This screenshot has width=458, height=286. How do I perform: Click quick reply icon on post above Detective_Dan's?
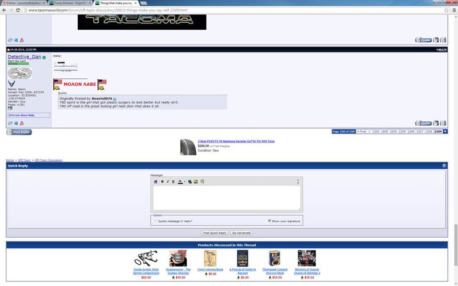[x=443, y=40]
